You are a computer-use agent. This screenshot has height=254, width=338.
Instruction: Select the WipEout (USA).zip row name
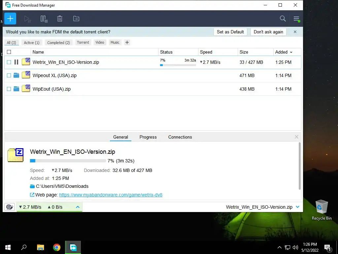51,89
